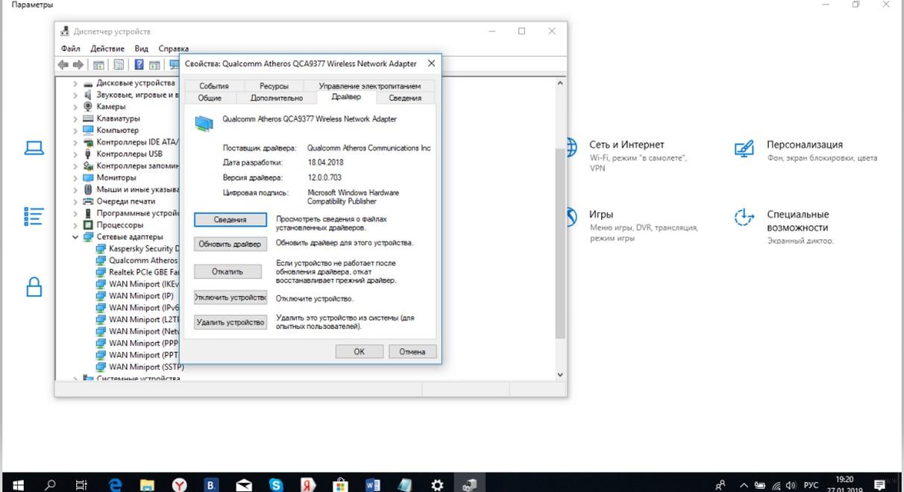Expand the Очереди печати node
Image resolution: width=904 pixels, height=492 pixels.
click(75, 201)
